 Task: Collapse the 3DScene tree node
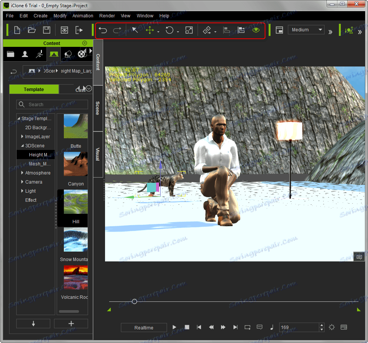pyautogui.click(x=22, y=146)
